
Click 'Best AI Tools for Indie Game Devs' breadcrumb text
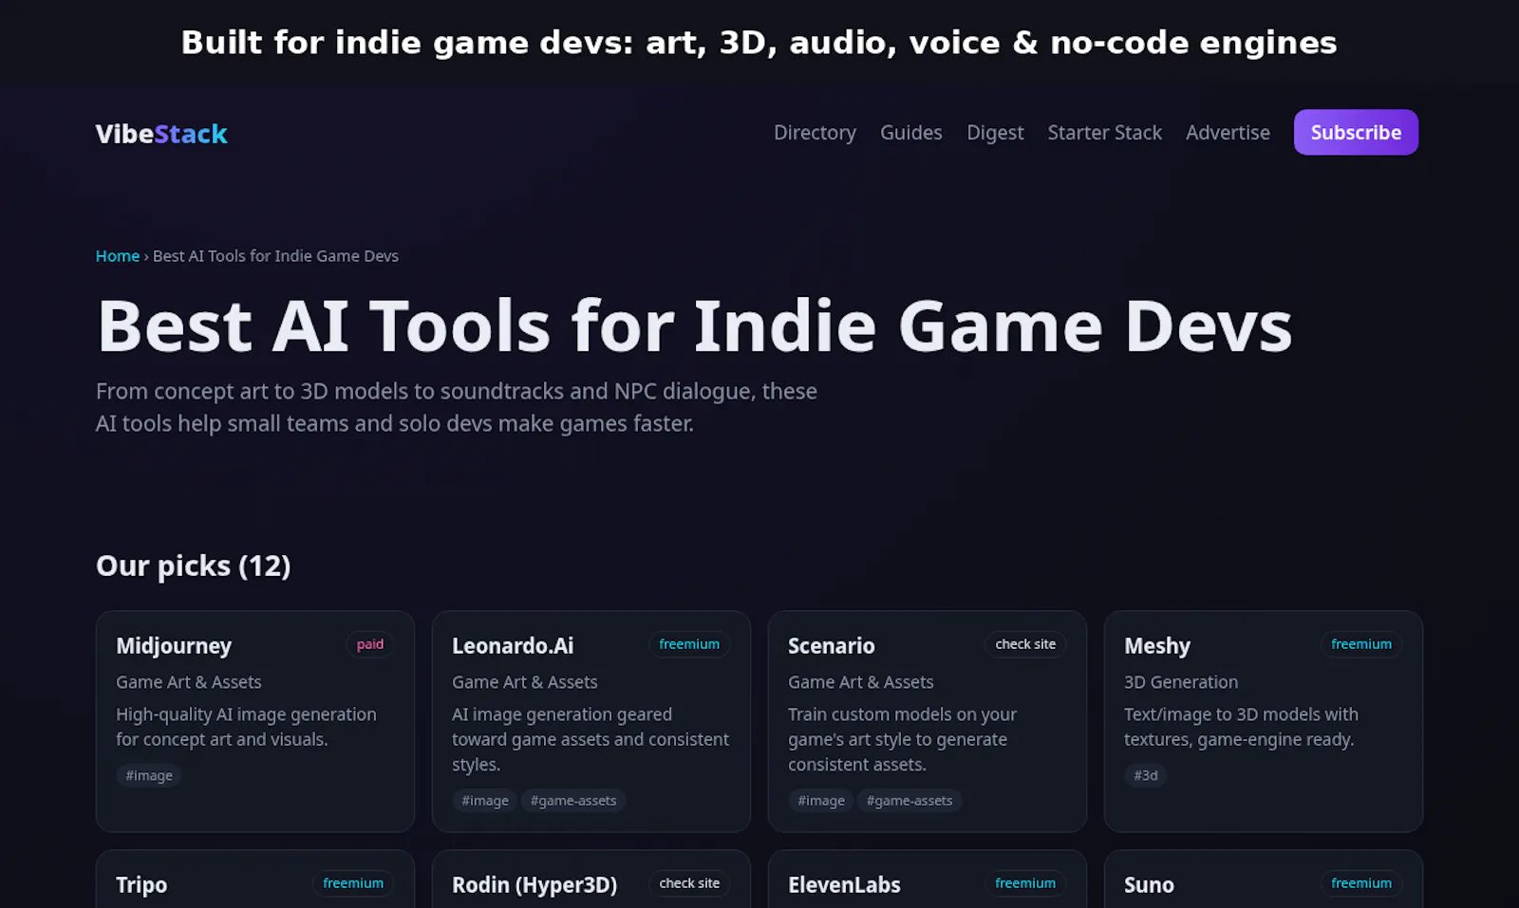275,256
